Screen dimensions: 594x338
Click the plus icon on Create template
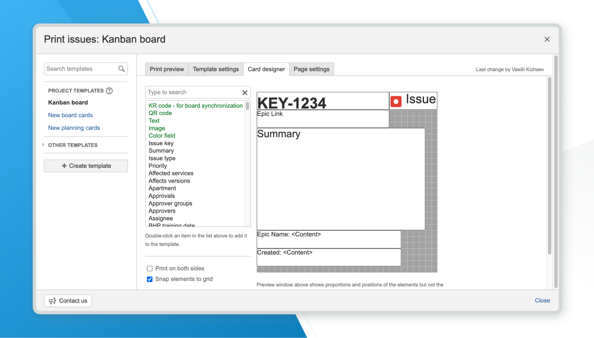pos(64,166)
